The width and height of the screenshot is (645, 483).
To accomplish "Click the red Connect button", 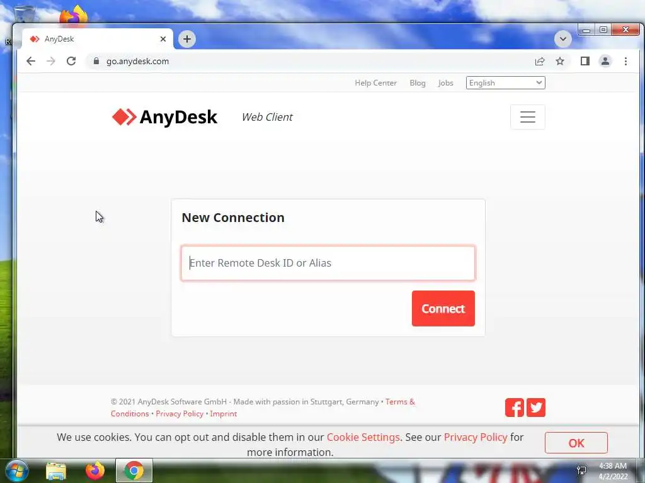I will tap(443, 308).
